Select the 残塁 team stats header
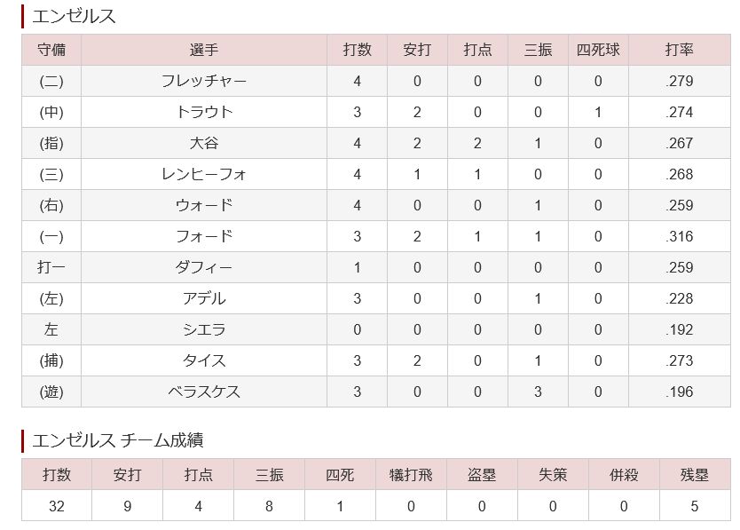The image size is (740, 530). pos(695,475)
